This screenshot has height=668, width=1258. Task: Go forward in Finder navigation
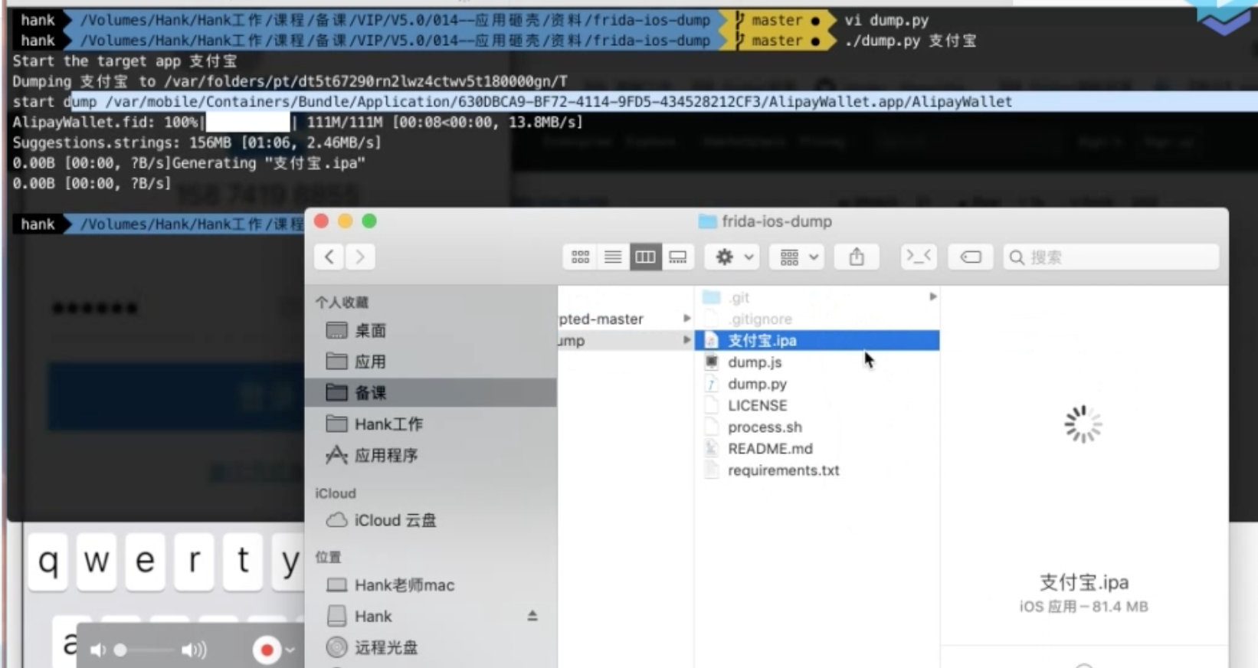tap(360, 257)
